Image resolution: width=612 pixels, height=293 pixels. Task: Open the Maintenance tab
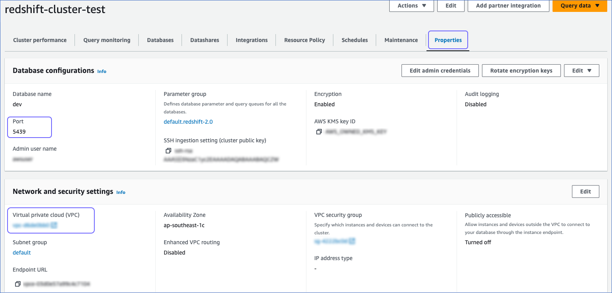click(401, 40)
